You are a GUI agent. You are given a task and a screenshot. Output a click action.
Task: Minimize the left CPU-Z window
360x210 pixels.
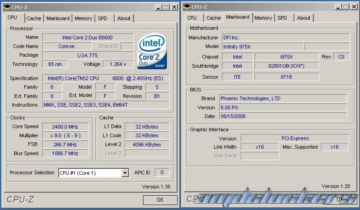[159, 7]
